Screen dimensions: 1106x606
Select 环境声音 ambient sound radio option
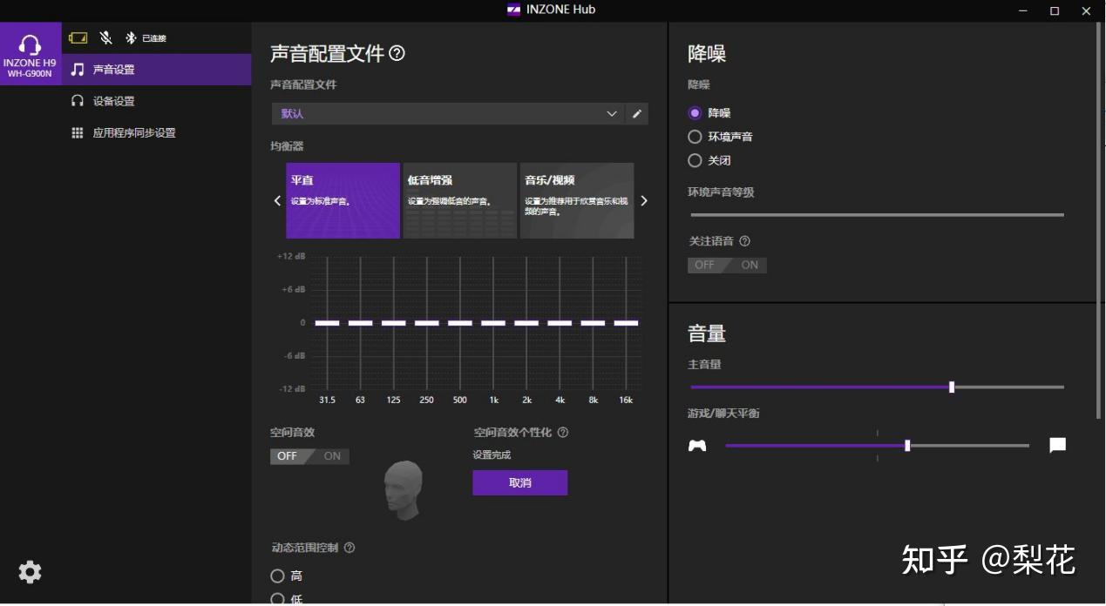coord(695,137)
